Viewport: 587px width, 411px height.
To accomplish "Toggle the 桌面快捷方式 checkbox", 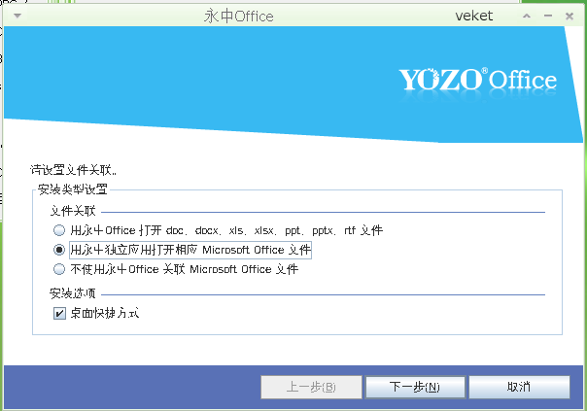I will pyautogui.click(x=59, y=313).
